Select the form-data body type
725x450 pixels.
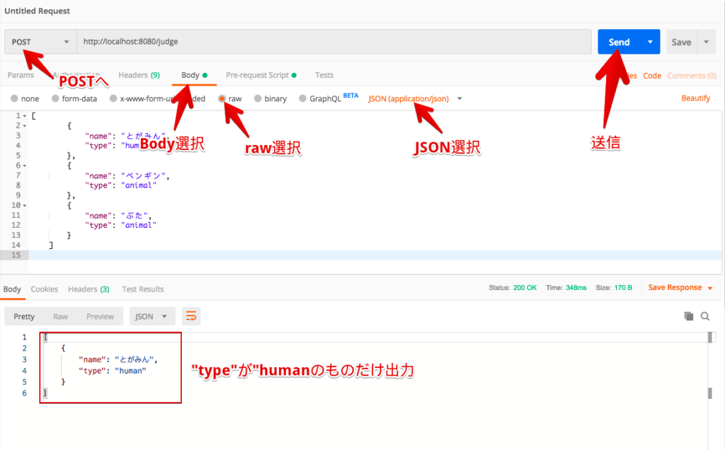(x=55, y=98)
